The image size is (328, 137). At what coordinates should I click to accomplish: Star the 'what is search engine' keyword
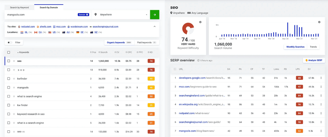click(x=14, y=96)
